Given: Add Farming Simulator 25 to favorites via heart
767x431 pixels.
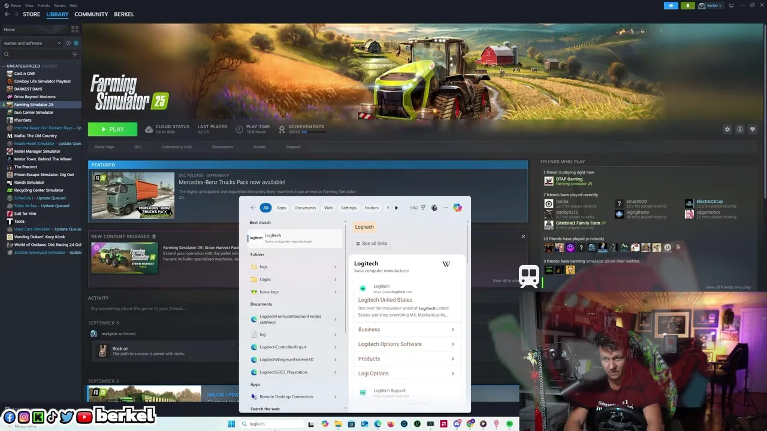Looking at the screenshot, I should [x=753, y=129].
